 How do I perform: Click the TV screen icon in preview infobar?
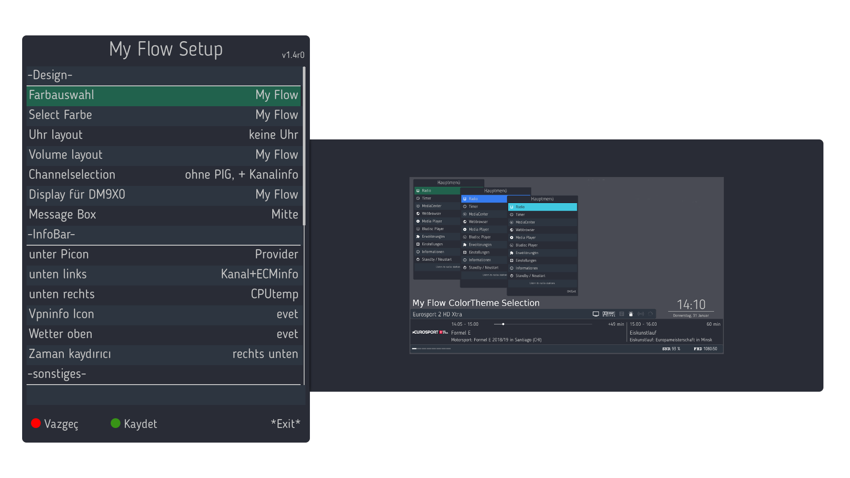(x=596, y=314)
